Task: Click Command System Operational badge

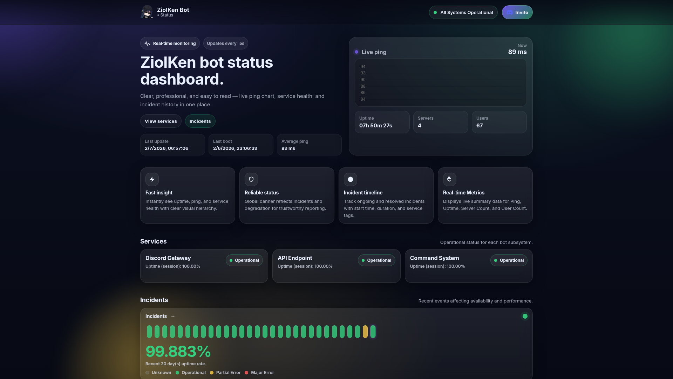Action: 509,260
